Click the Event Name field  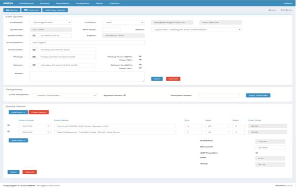pyautogui.click(x=87, y=43)
